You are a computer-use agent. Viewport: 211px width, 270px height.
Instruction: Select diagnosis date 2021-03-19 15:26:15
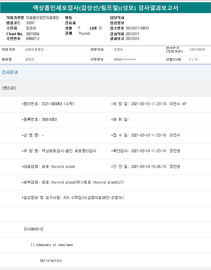[149, 167]
